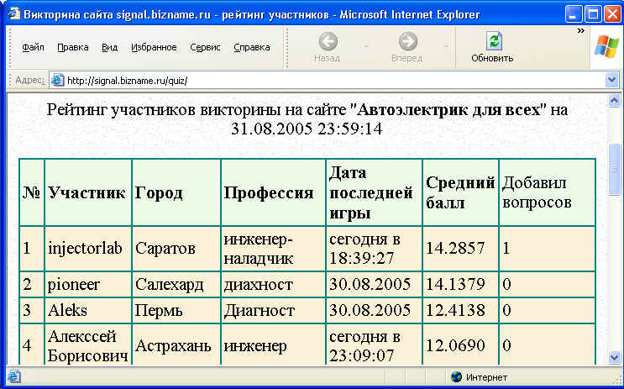Maximize the Internet Explorer window
The image size is (624, 389).
[x=593, y=15]
